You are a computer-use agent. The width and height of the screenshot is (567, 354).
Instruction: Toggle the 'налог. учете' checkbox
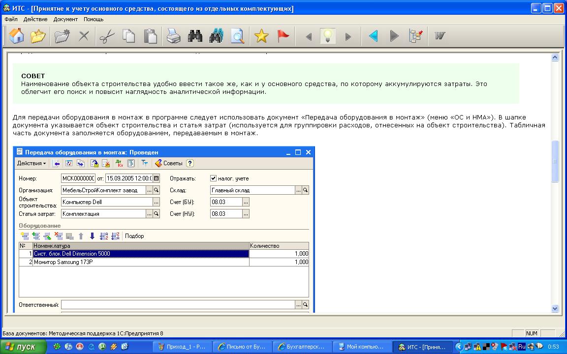click(x=214, y=178)
